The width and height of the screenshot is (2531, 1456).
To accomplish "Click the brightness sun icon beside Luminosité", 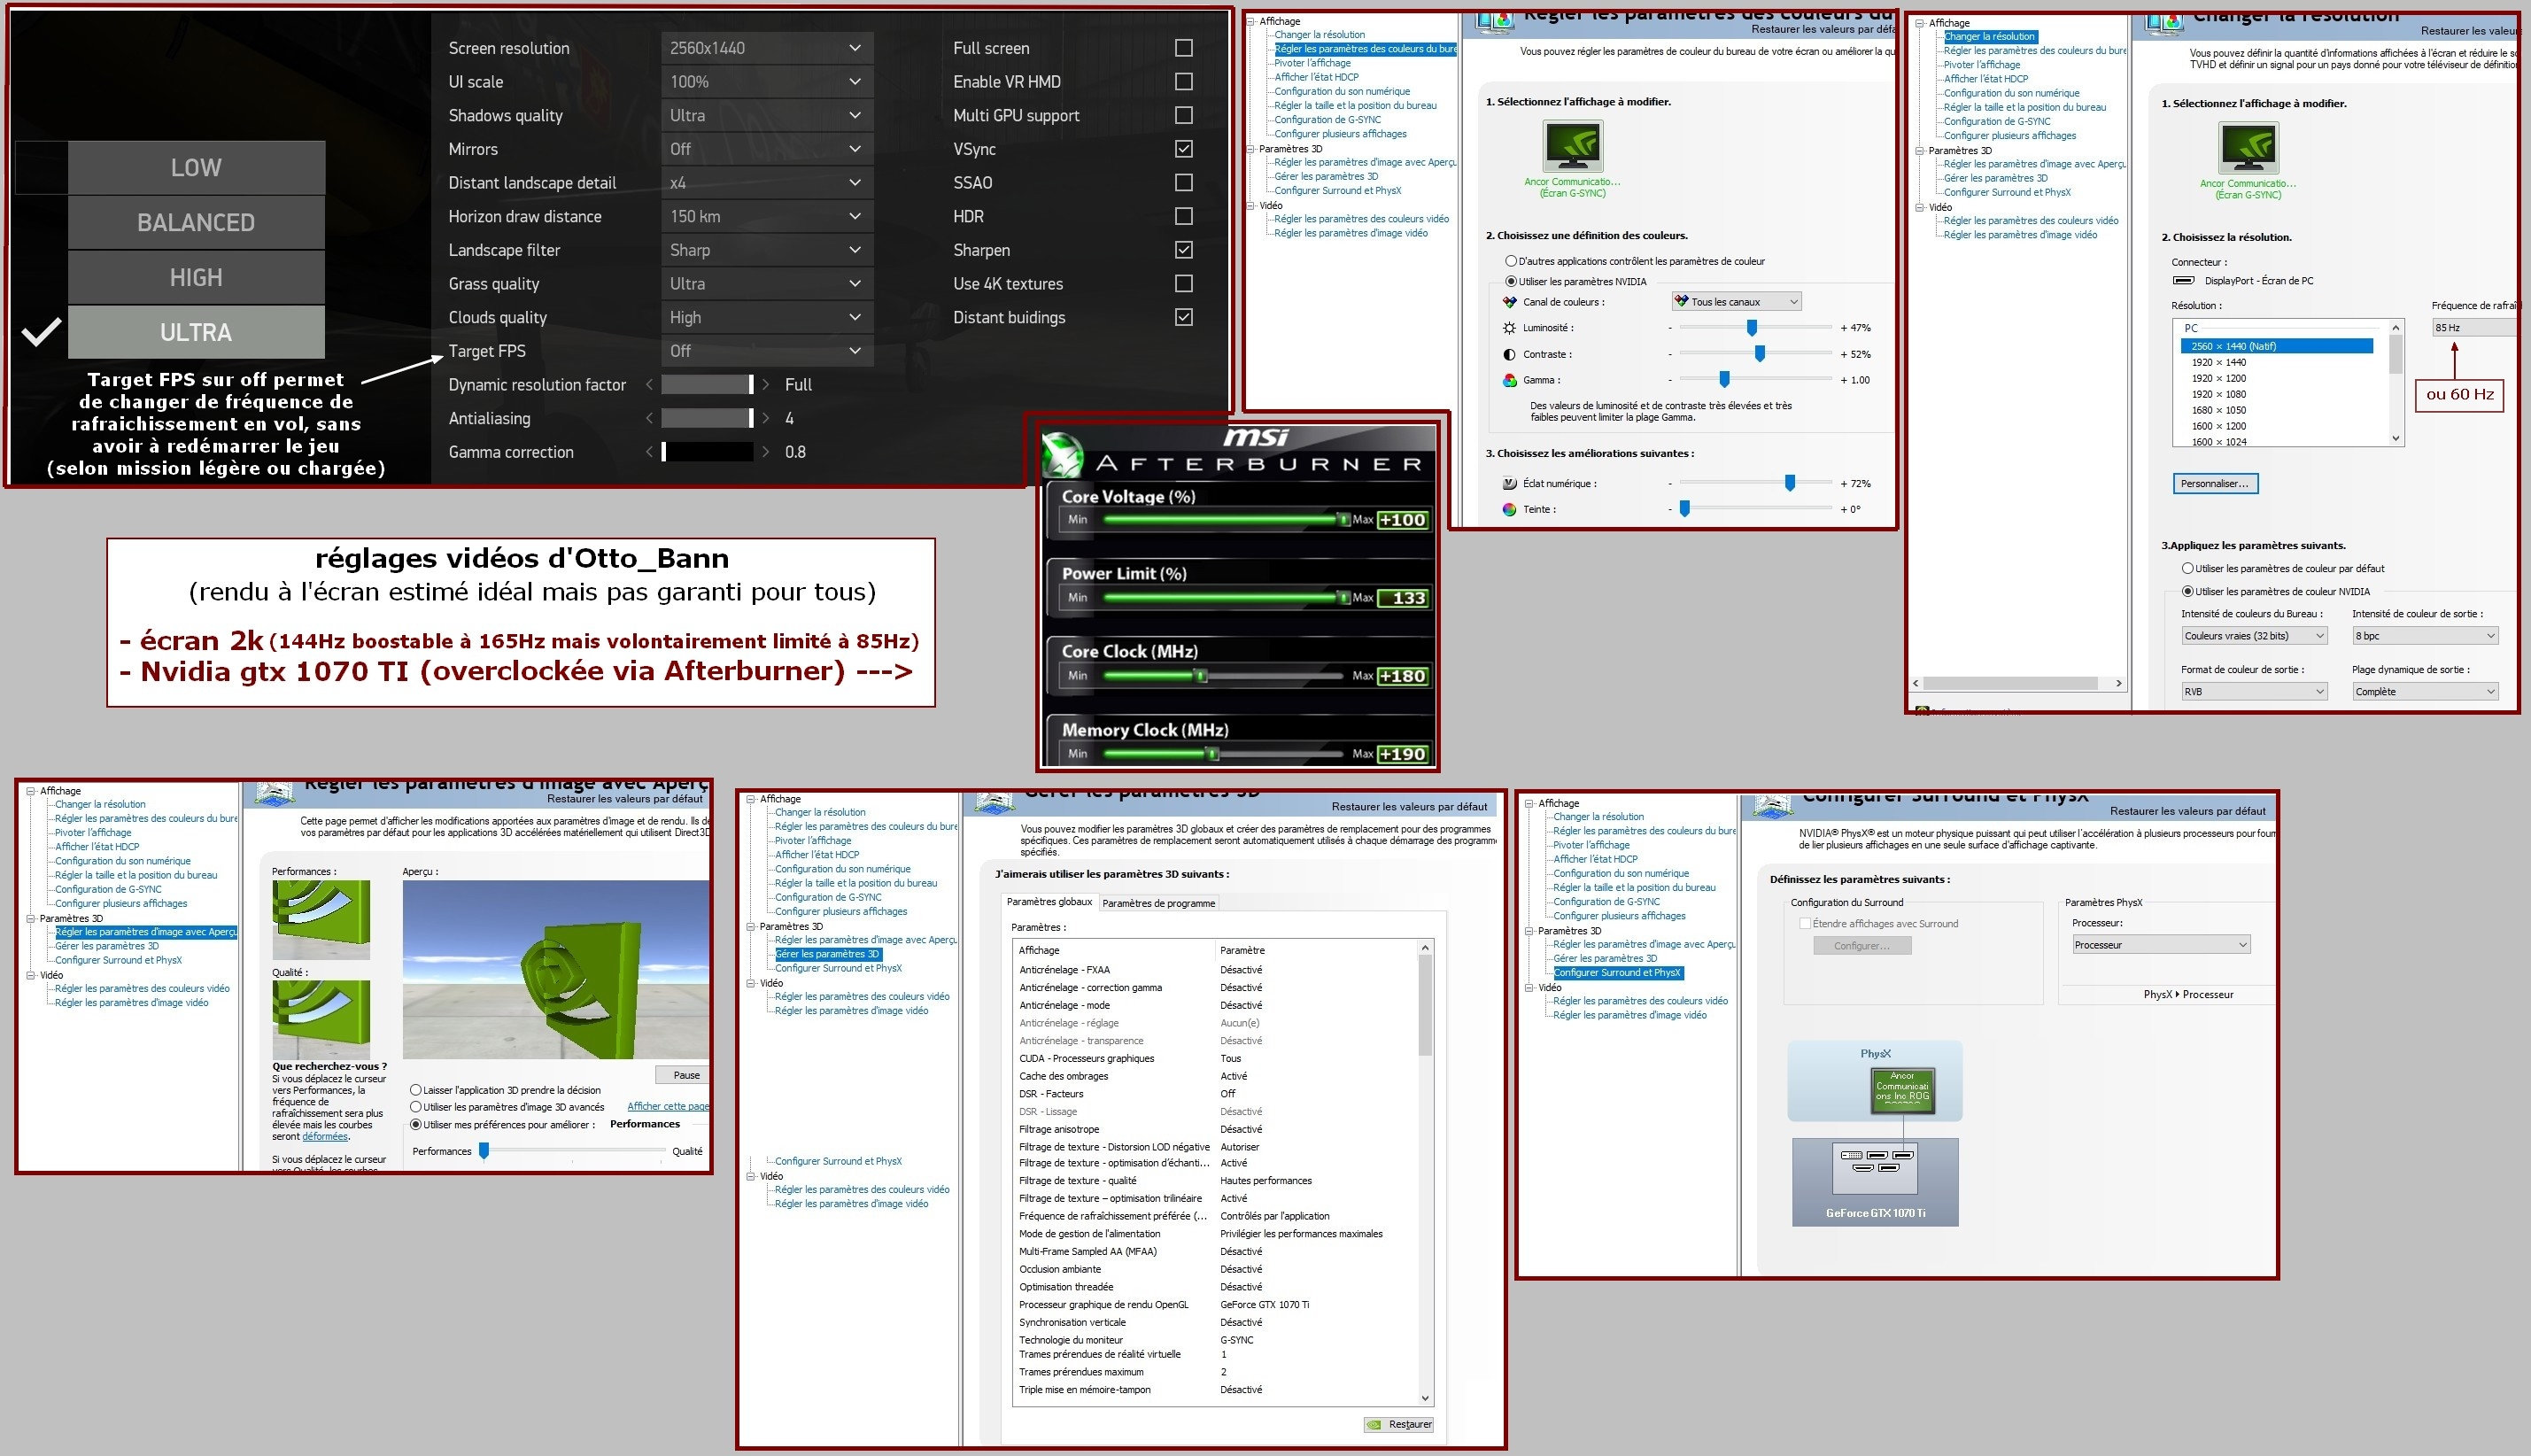I will coord(1509,328).
